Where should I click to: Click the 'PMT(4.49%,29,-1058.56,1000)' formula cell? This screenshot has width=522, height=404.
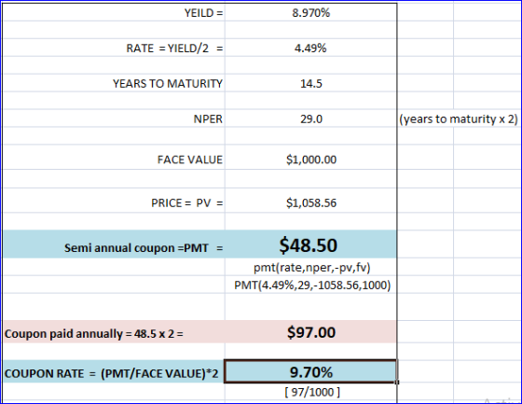[x=312, y=286]
